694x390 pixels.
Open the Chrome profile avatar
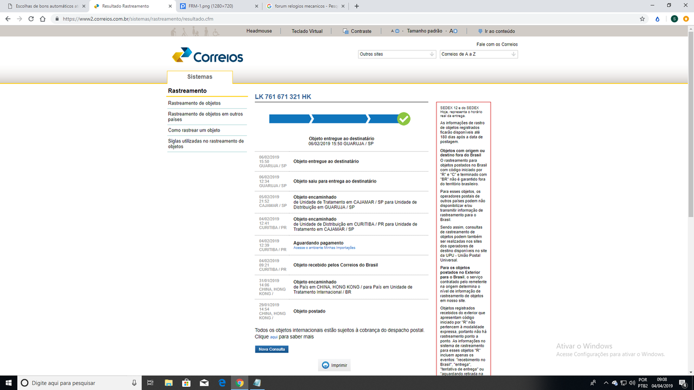point(674,18)
